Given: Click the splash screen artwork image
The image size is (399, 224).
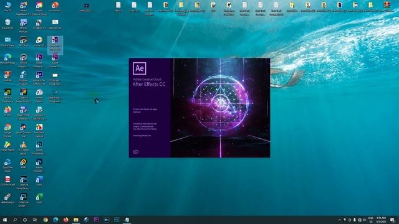Looking at the screenshot, I should pyautogui.click(x=220, y=108).
